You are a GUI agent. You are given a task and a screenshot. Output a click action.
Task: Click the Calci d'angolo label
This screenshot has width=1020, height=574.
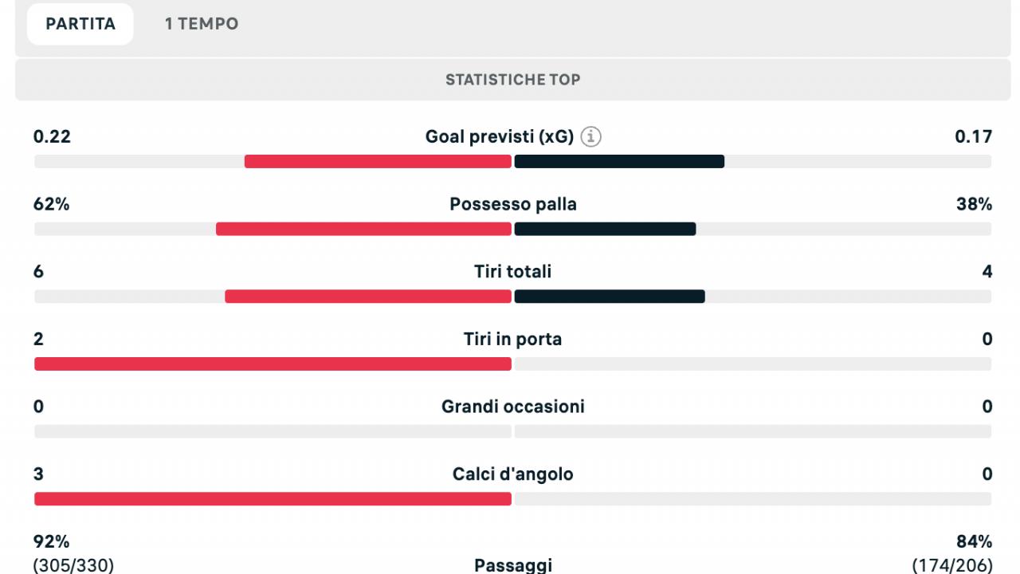(x=513, y=474)
